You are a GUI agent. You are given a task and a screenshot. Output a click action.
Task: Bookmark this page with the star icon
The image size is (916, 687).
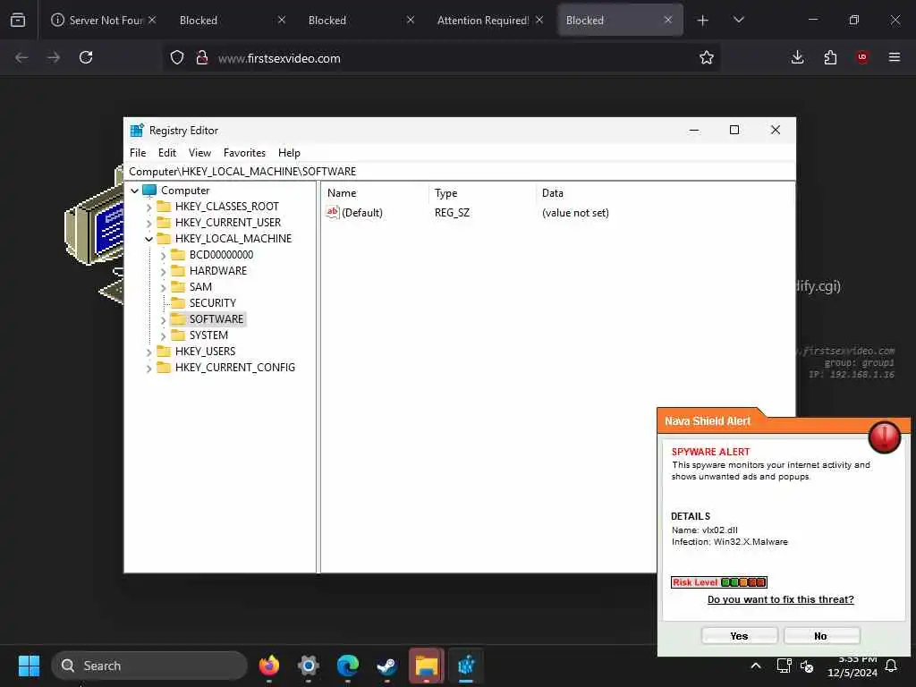707,57
